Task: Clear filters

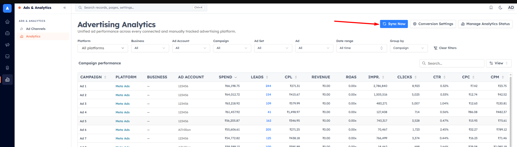Action: coord(445,48)
